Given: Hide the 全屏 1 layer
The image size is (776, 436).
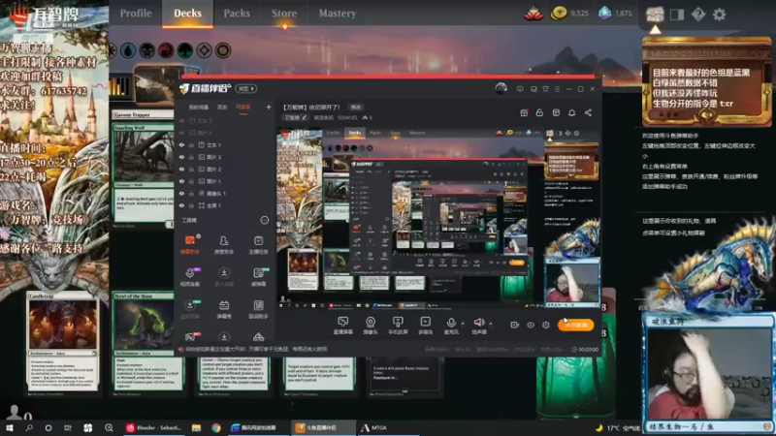Looking at the screenshot, I should point(181,205).
